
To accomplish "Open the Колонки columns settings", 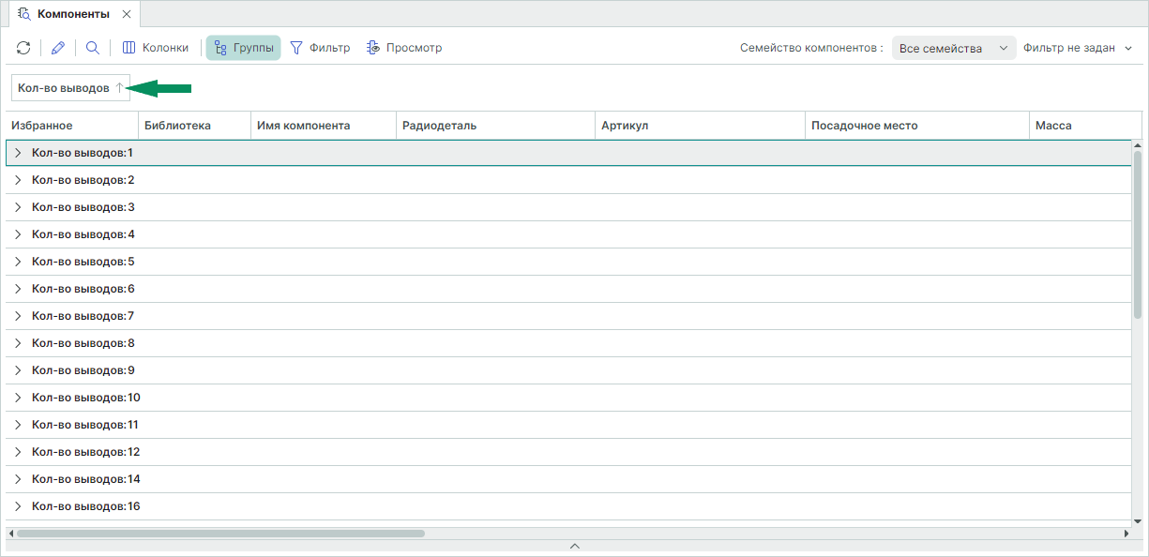I will pos(156,48).
